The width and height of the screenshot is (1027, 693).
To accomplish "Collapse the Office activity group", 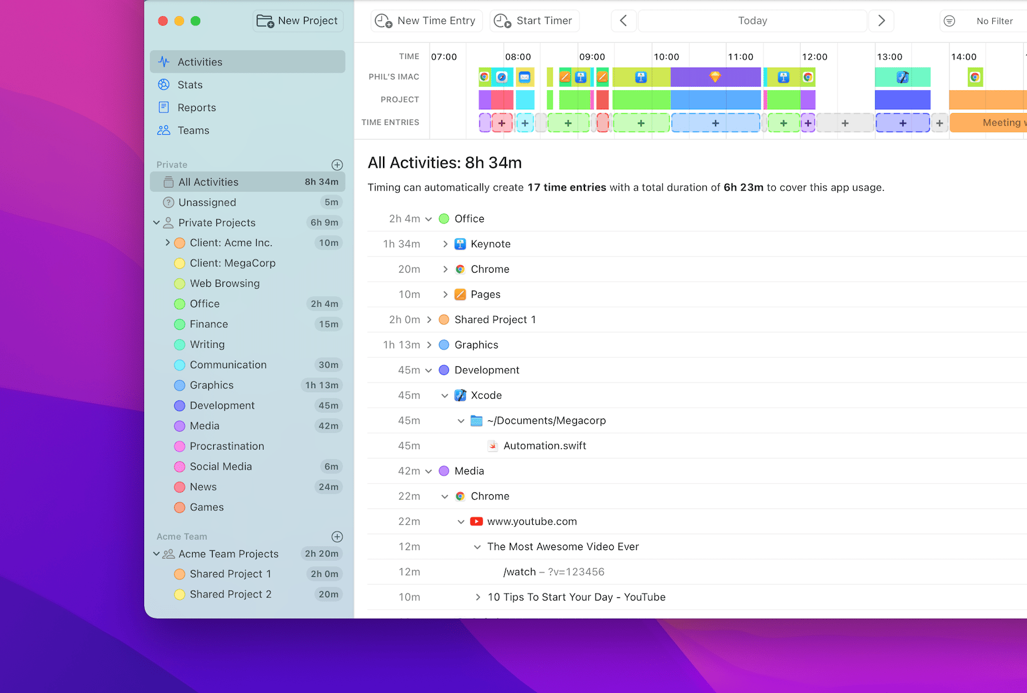I will point(428,219).
